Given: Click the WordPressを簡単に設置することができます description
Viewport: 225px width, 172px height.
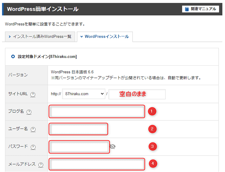Looking at the screenshot, I should [45, 24].
